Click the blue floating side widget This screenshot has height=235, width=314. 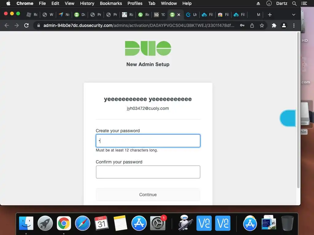point(288,118)
